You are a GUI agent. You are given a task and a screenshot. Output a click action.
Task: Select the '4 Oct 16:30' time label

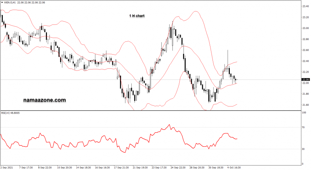point(234,167)
